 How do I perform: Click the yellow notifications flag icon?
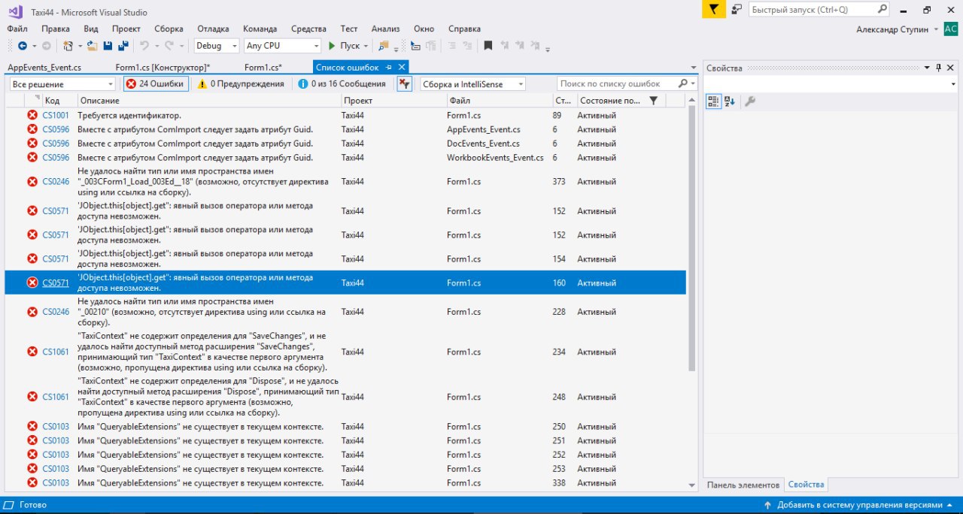click(713, 10)
